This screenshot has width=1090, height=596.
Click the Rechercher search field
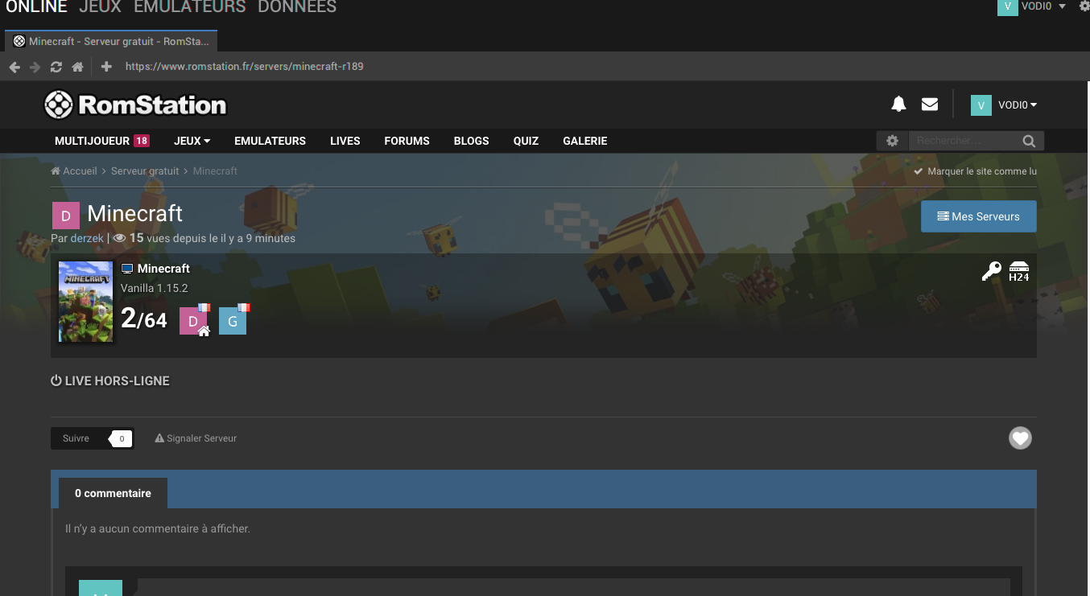tap(964, 141)
